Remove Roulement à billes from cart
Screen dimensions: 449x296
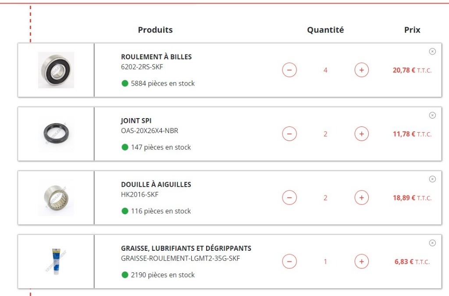[432, 51]
